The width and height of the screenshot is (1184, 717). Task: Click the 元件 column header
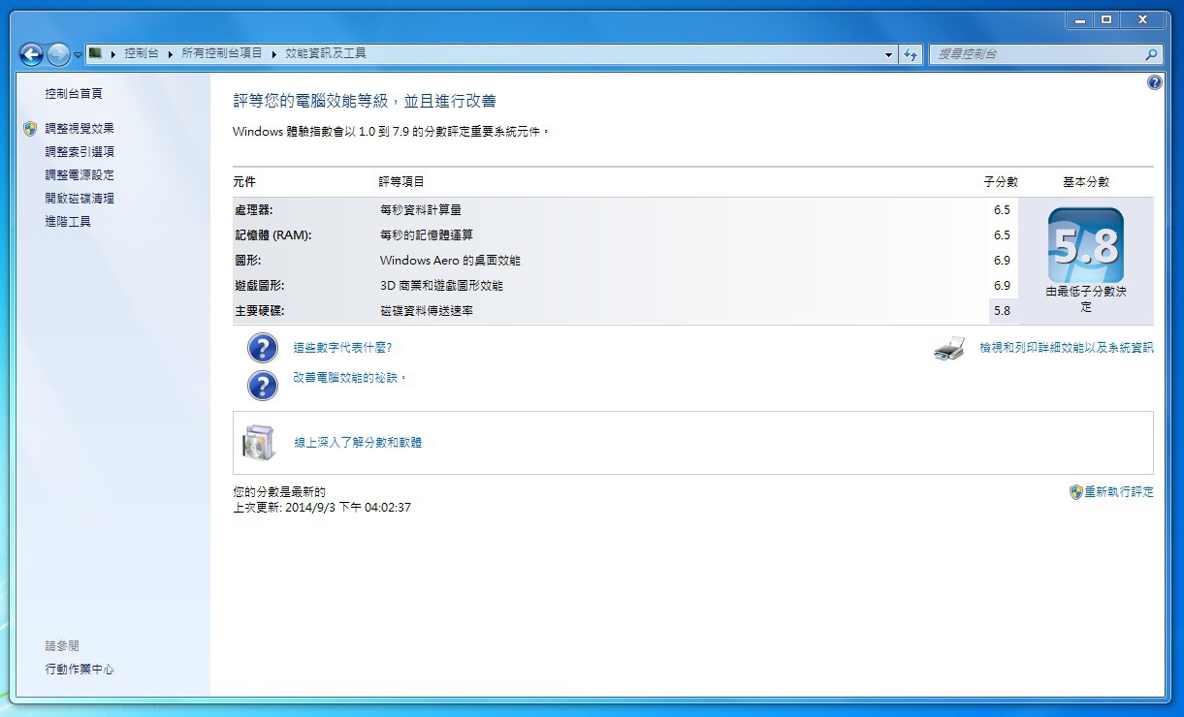coord(244,182)
